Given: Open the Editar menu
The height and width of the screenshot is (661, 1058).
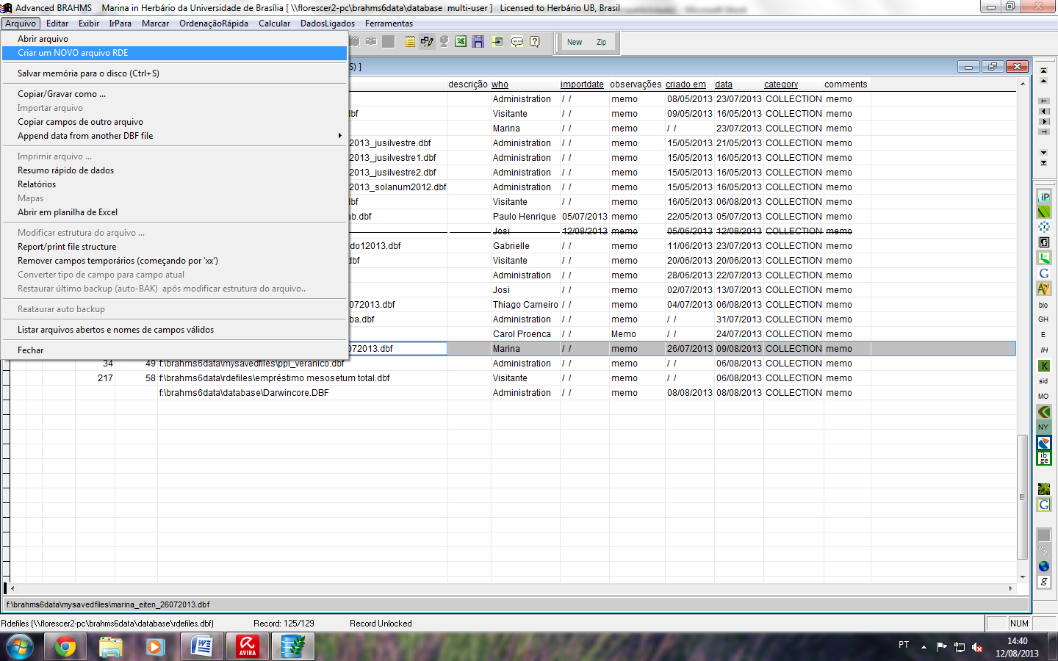Looking at the screenshot, I should point(57,24).
